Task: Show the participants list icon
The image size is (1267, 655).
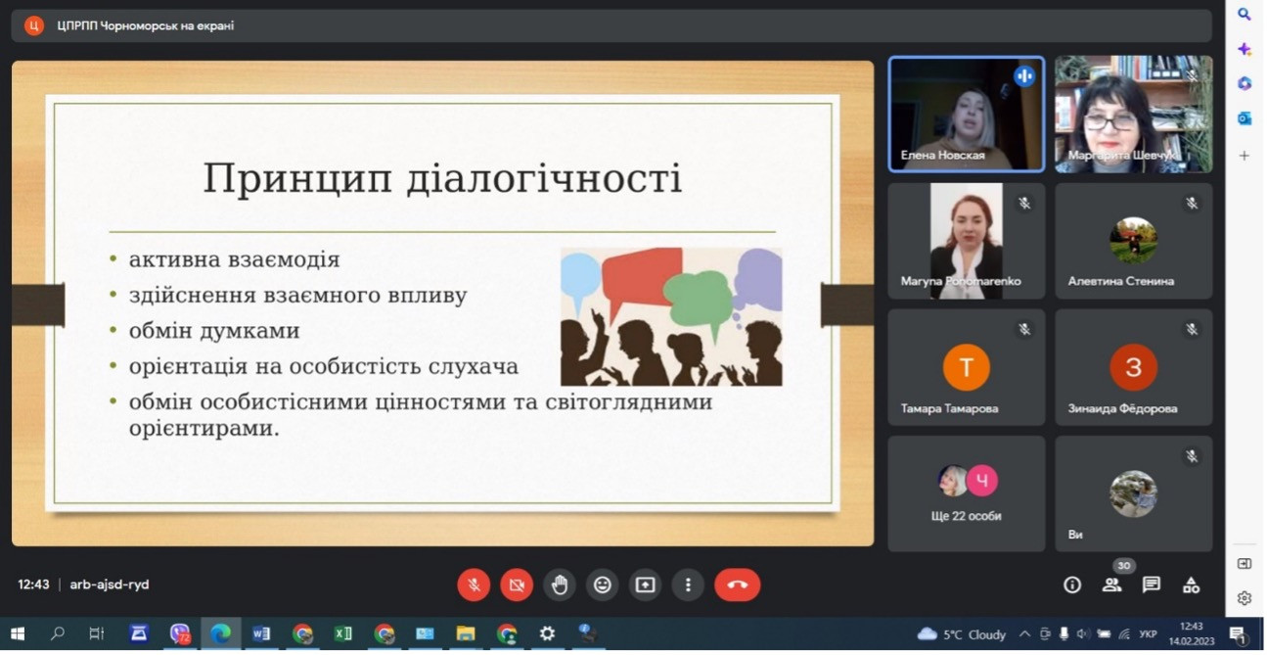Action: [x=1111, y=585]
